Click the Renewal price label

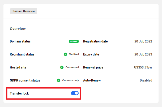click(93, 67)
